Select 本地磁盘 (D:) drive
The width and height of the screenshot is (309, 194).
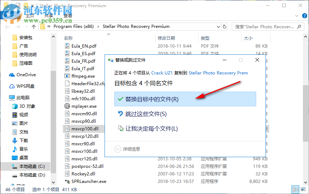click(32, 175)
